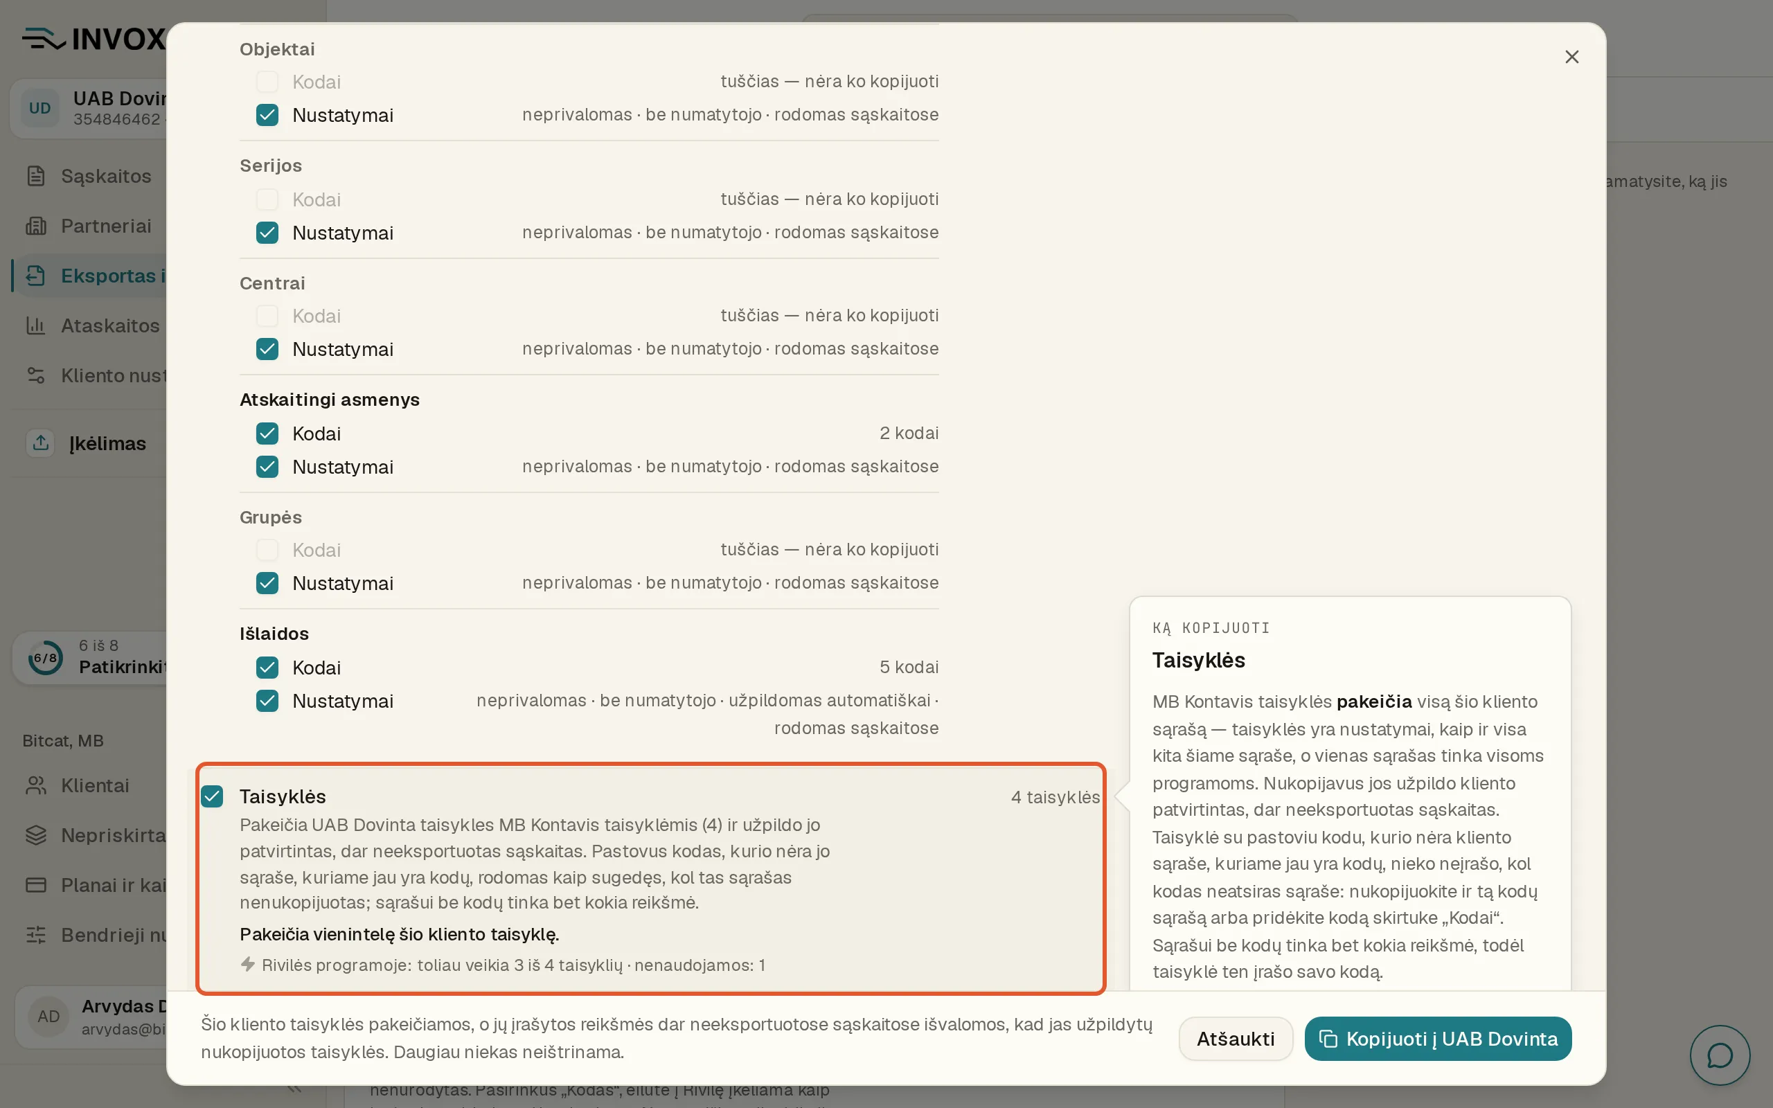Open the chat support bubble icon
The height and width of the screenshot is (1108, 1773).
(1720, 1055)
